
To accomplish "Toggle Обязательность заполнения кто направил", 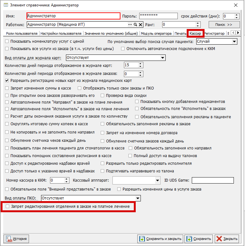I will click(x=131, y=148).
